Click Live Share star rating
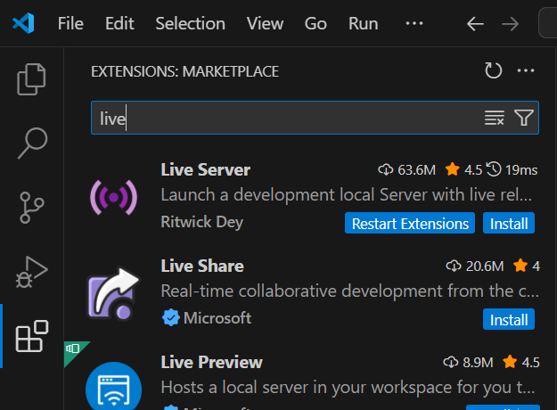 [527, 266]
